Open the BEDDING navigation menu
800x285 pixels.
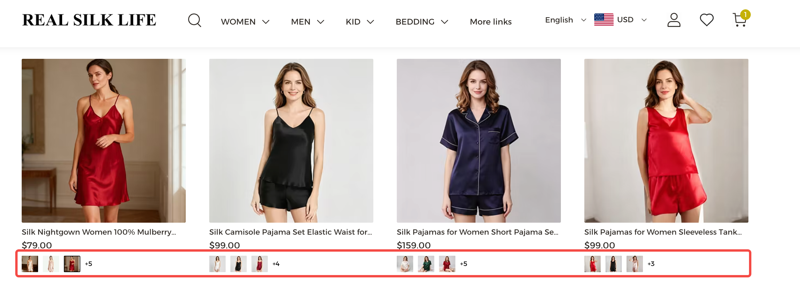tap(422, 22)
